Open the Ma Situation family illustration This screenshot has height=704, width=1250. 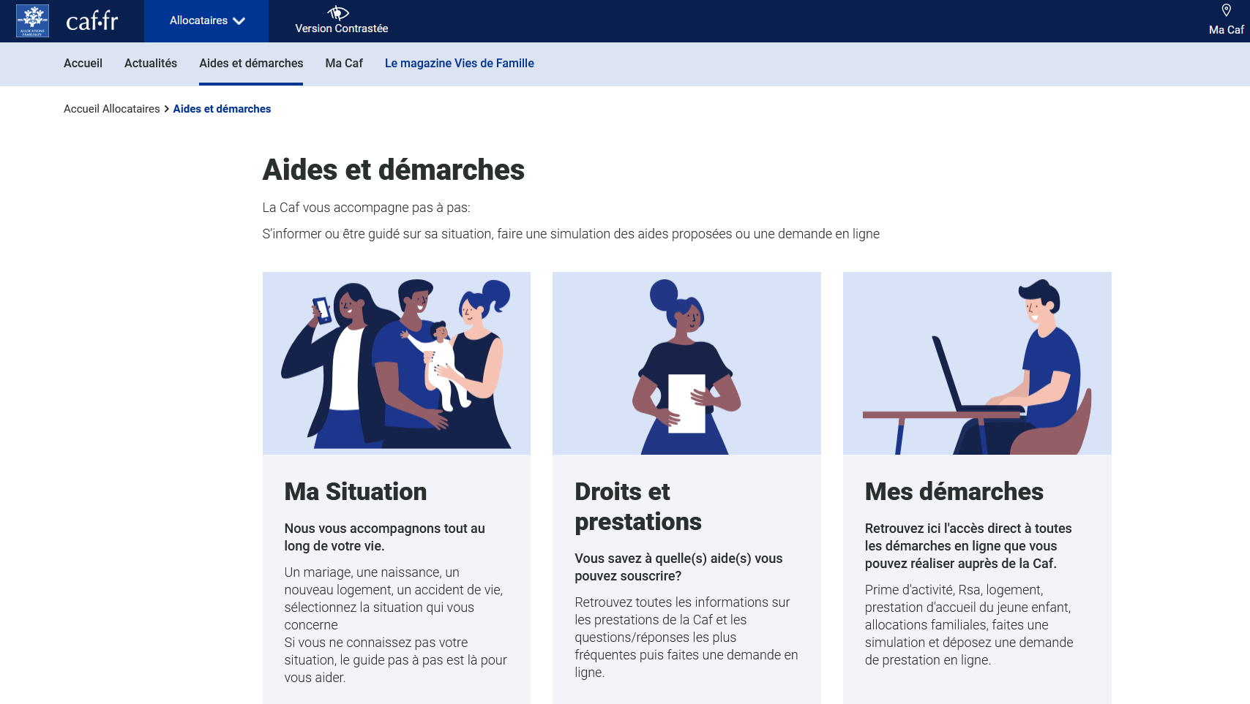pyautogui.click(x=396, y=363)
